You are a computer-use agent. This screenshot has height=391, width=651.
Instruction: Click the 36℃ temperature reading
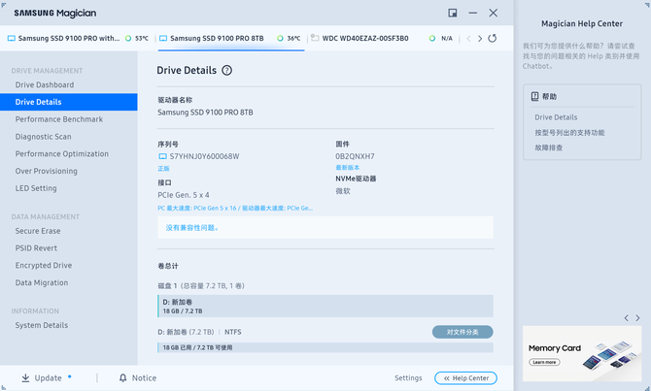pyautogui.click(x=293, y=38)
